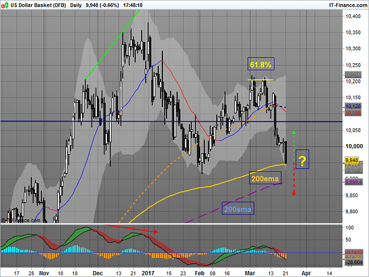Screen dimensions: 369x277
Task: Click the 2017 date axis label
Action: tap(148, 273)
